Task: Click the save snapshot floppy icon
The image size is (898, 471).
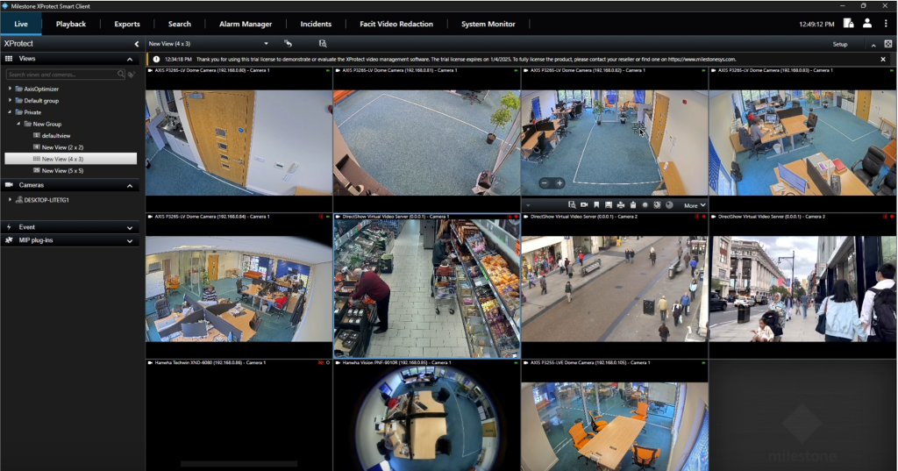Action: point(609,205)
